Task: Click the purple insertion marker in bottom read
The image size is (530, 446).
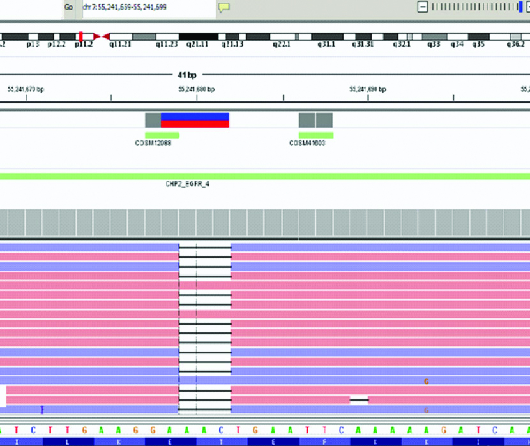Action: click(x=42, y=409)
